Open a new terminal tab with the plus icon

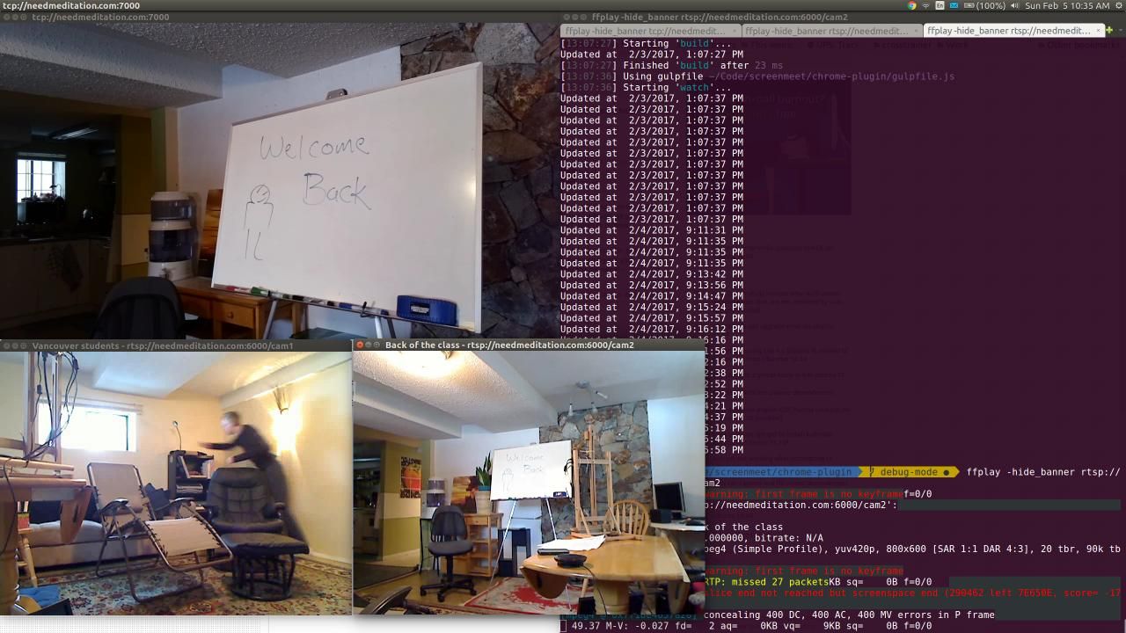1109,30
